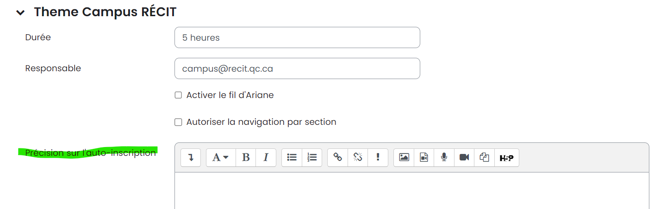Enable the Activer le fil d'Ariane checkbox
The image size is (660, 209).
click(x=178, y=95)
